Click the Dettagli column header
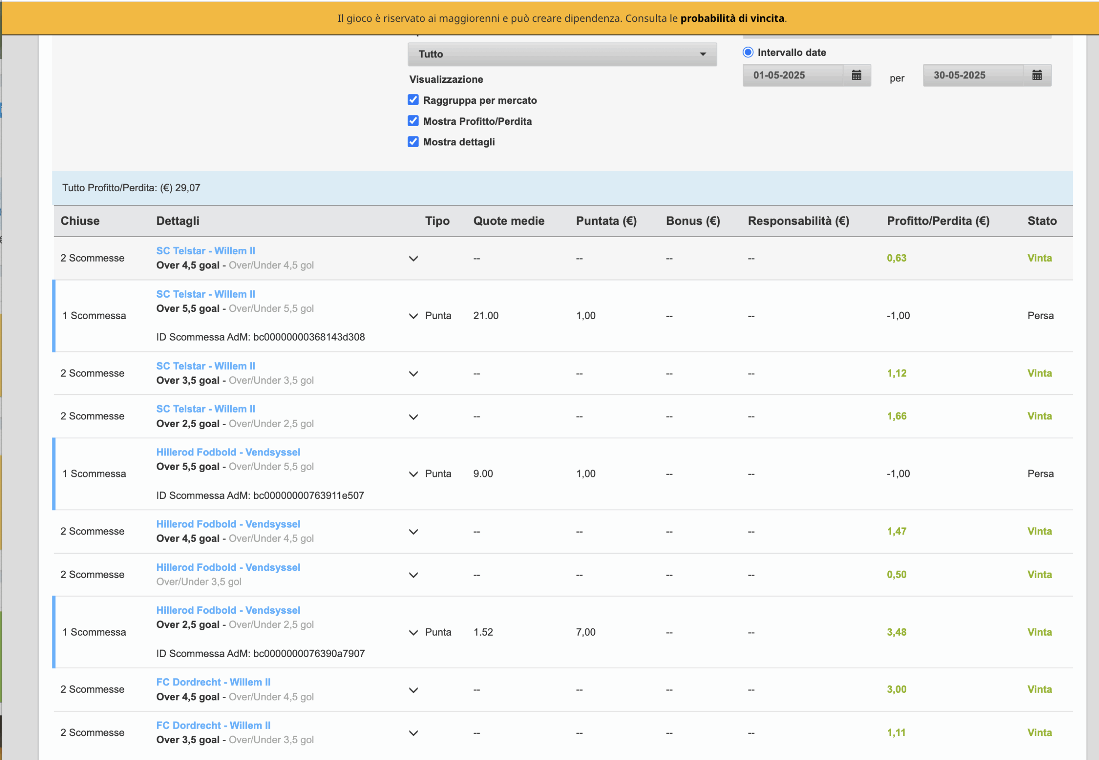The height and width of the screenshot is (760, 1099). (178, 221)
